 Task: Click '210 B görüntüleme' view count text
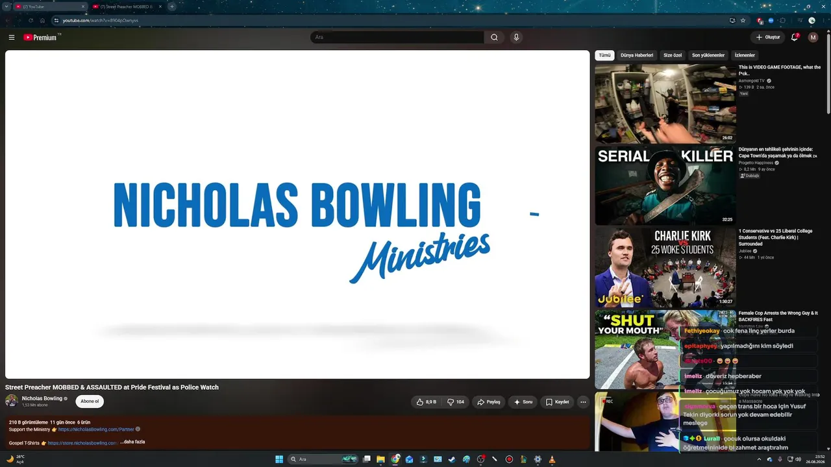(x=27, y=422)
